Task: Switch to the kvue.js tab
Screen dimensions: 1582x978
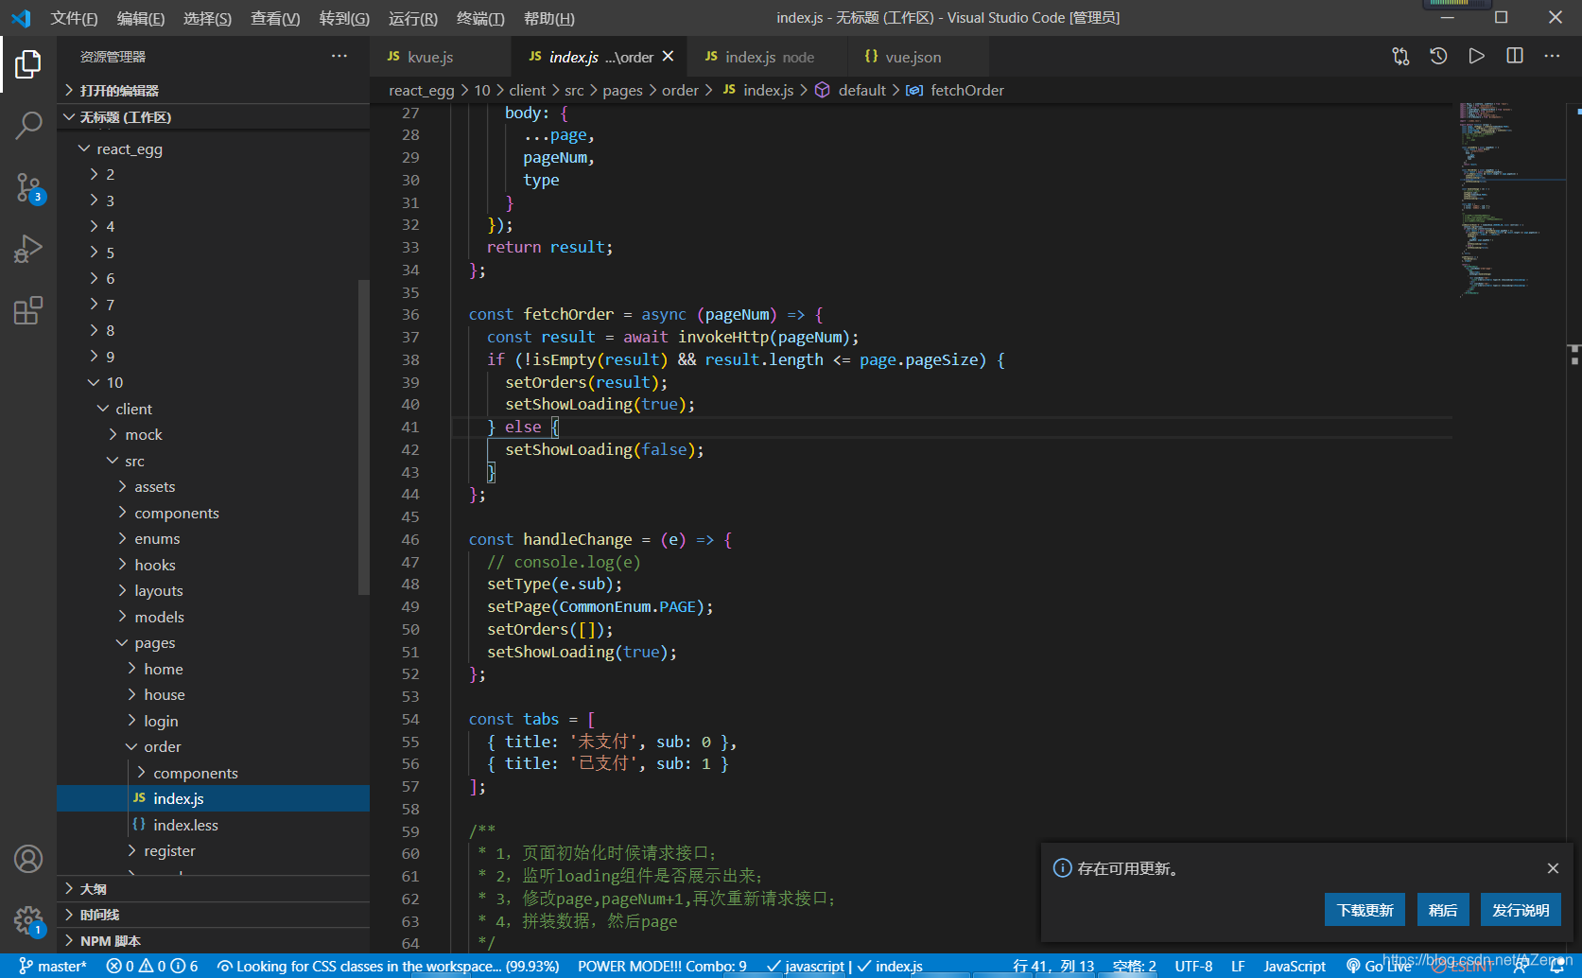Action: pyautogui.click(x=441, y=57)
